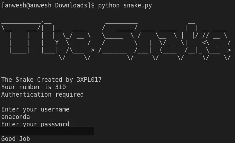Click the number '310'
Image resolution: width=235 pixels, height=143 pixels.
pyautogui.click(x=60, y=87)
